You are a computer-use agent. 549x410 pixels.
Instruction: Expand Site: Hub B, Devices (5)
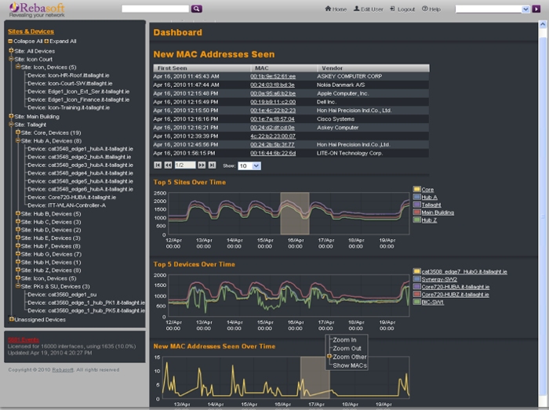(x=18, y=213)
